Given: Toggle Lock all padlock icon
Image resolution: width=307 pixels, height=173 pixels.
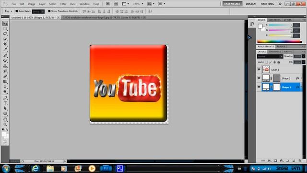Looking at the screenshot, I should pos(279,62).
